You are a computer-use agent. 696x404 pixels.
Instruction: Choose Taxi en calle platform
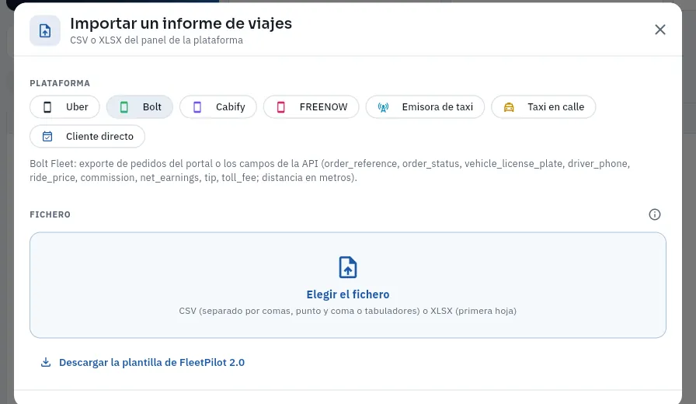pos(543,107)
